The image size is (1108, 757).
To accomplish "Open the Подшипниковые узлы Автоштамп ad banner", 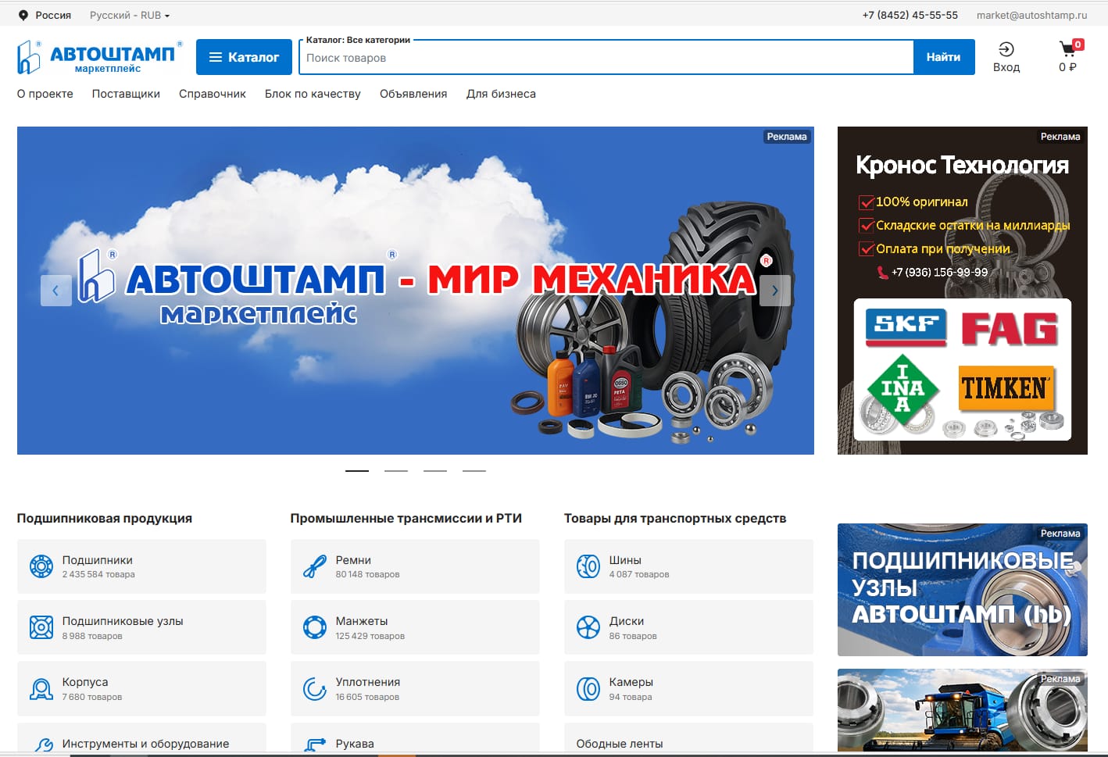I will (963, 590).
